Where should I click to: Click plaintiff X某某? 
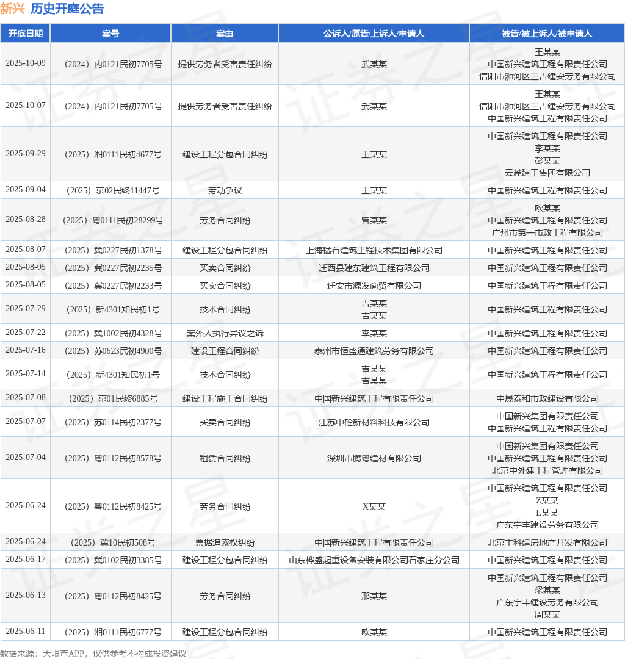(374, 506)
